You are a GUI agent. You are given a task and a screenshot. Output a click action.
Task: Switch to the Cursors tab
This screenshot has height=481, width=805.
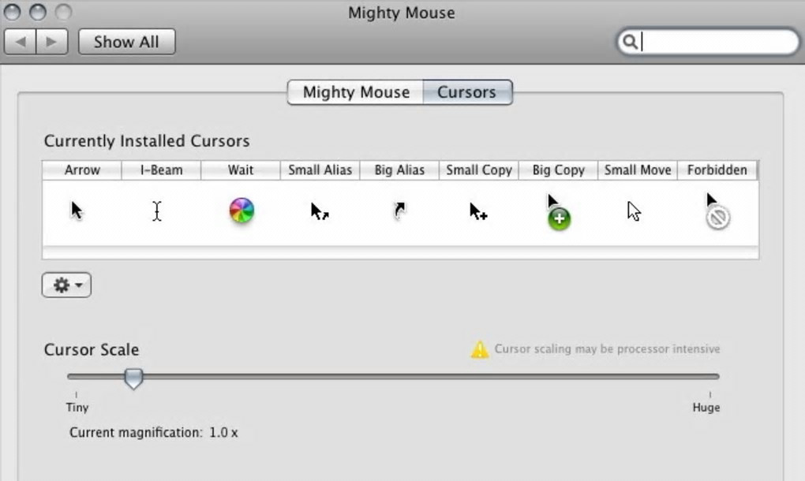tap(467, 92)
